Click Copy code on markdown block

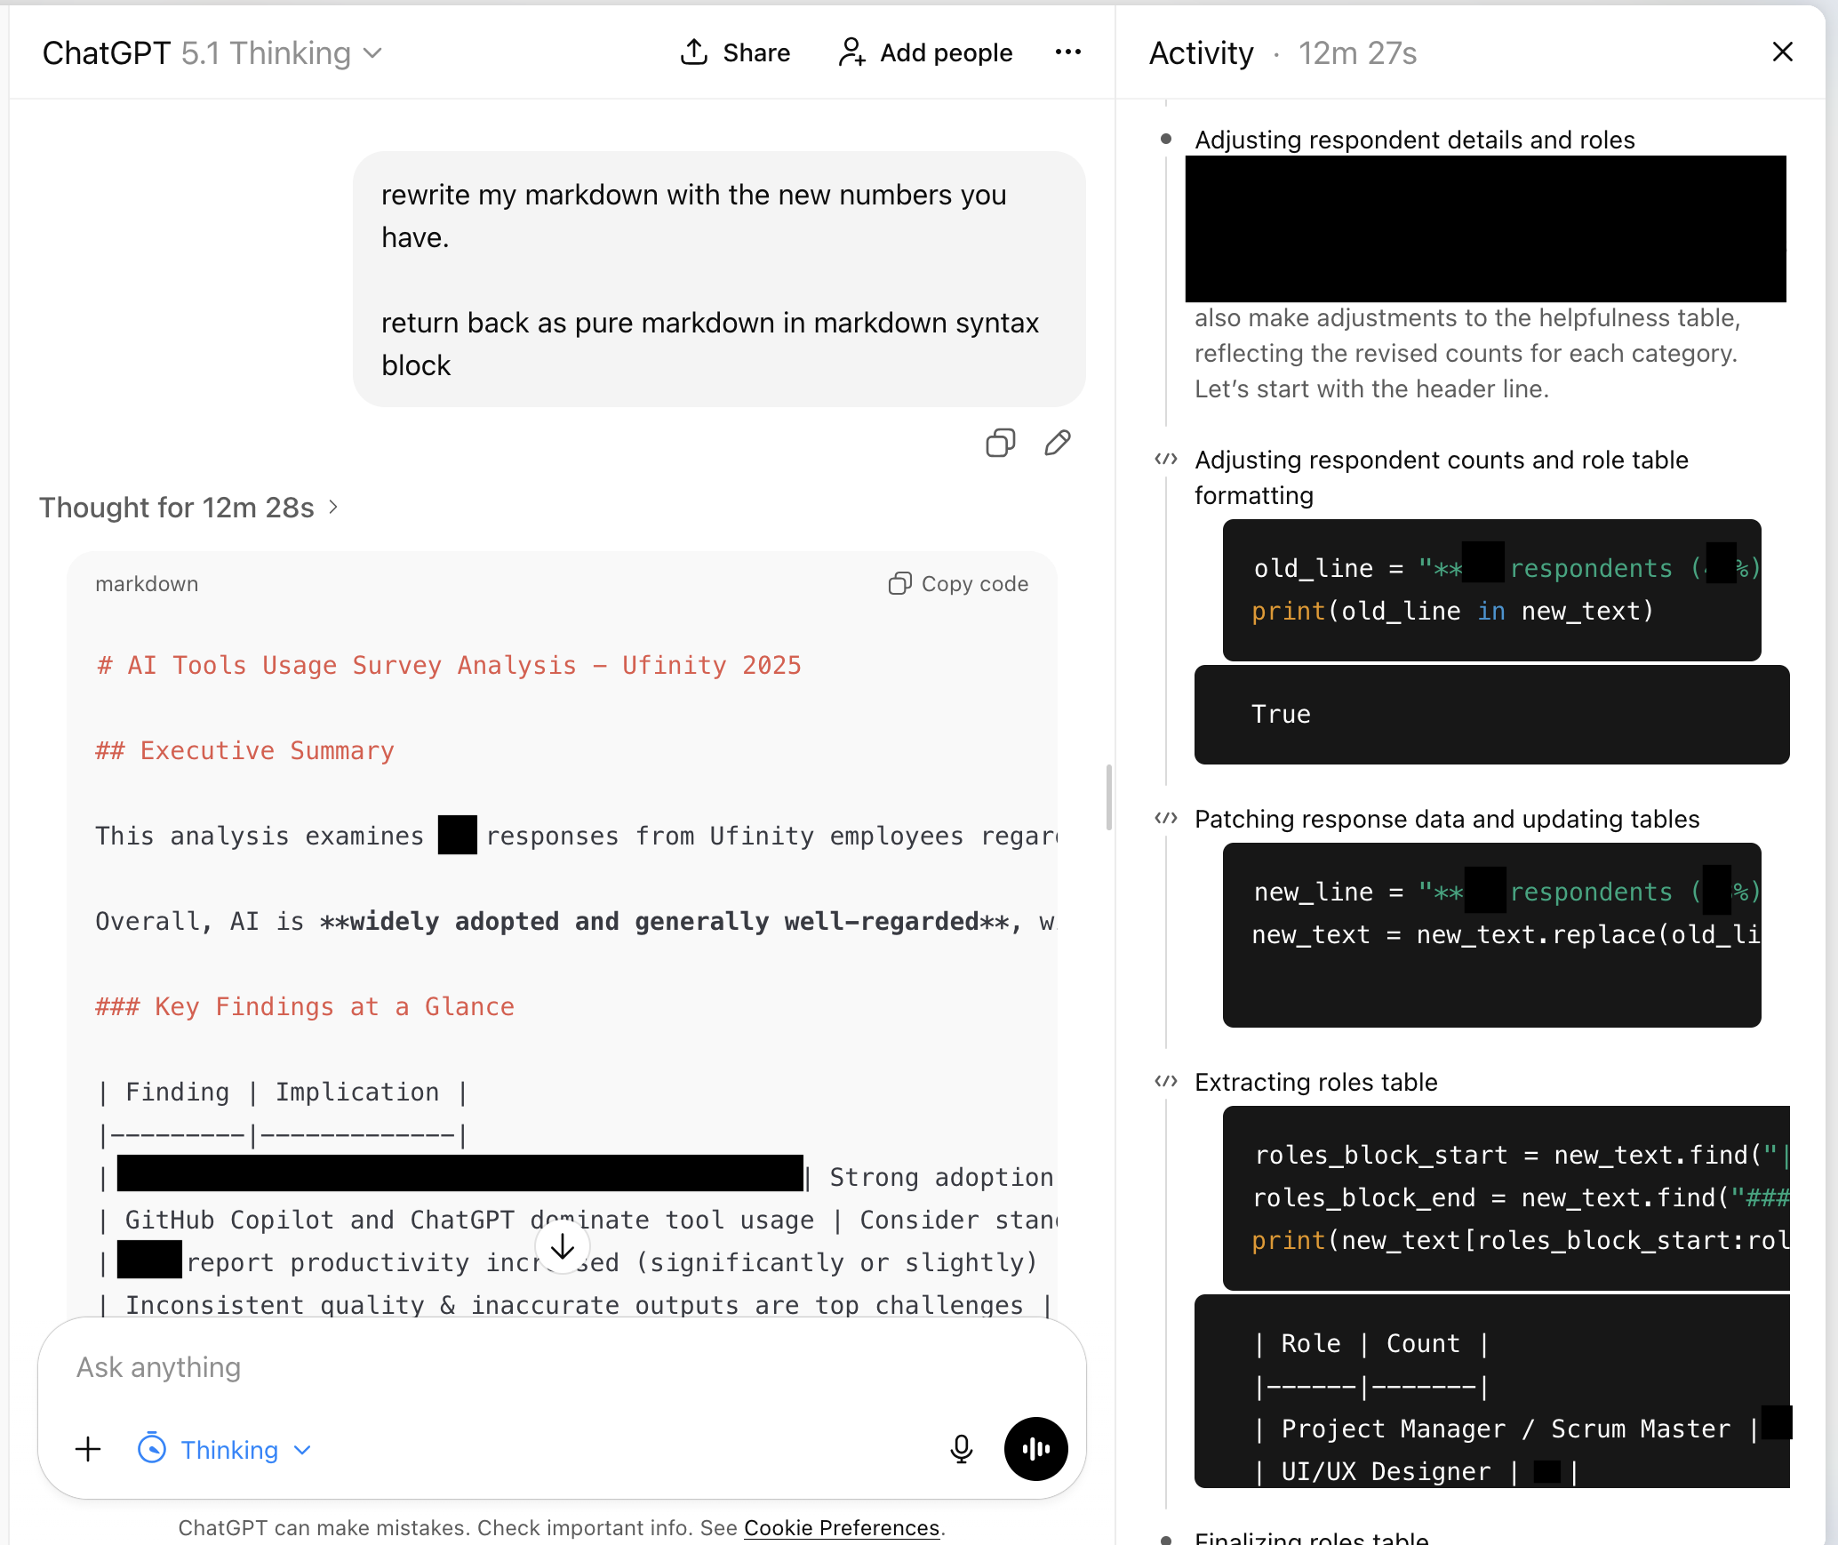(x=958, y=584)
